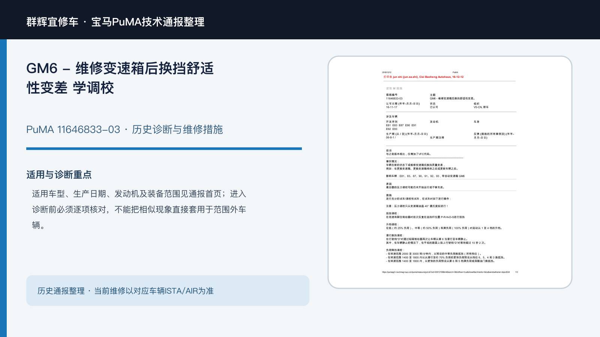Select the slide title GM6 – 维修变速箱后换挡舒适性变差
Screen dimensions: 600x337
[120, 78]
